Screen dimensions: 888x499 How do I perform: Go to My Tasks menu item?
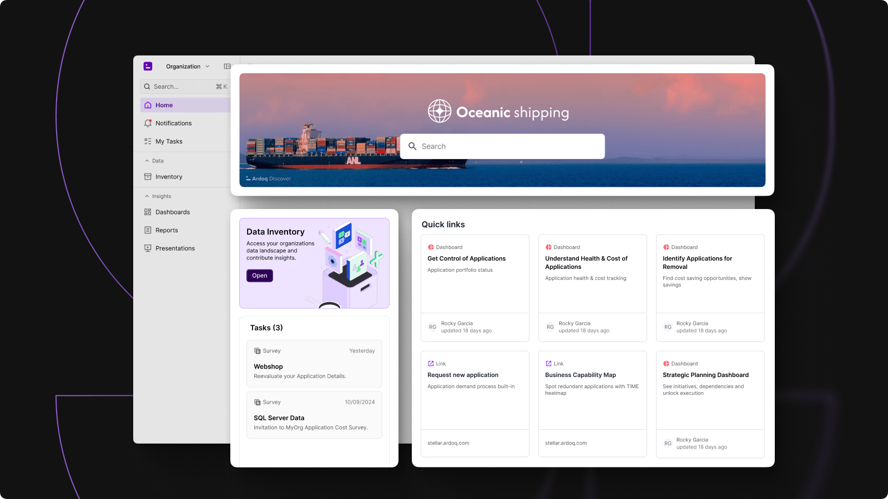[169, 141]
